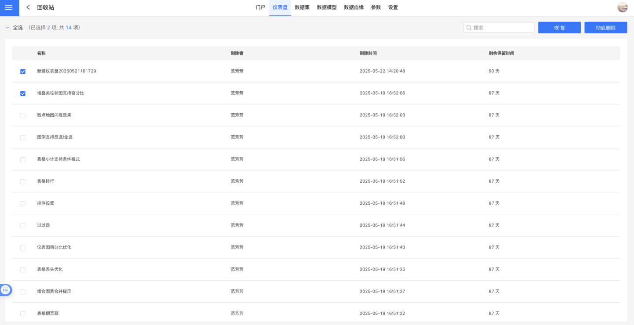Open the 数据集 tab

point(302,7)
